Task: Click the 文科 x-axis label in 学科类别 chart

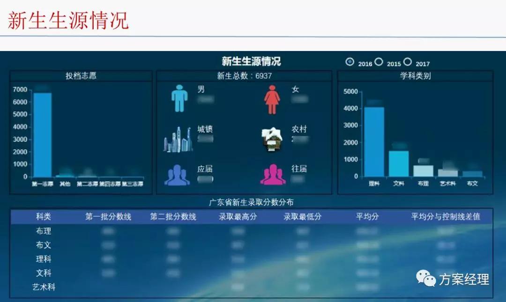Action: (399, 184)
